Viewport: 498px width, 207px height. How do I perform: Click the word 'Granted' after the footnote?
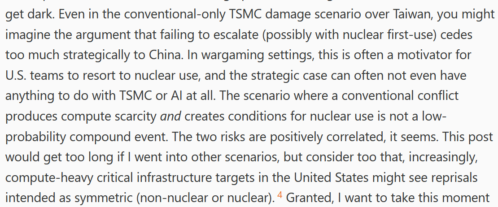click(x=306, y=198)
